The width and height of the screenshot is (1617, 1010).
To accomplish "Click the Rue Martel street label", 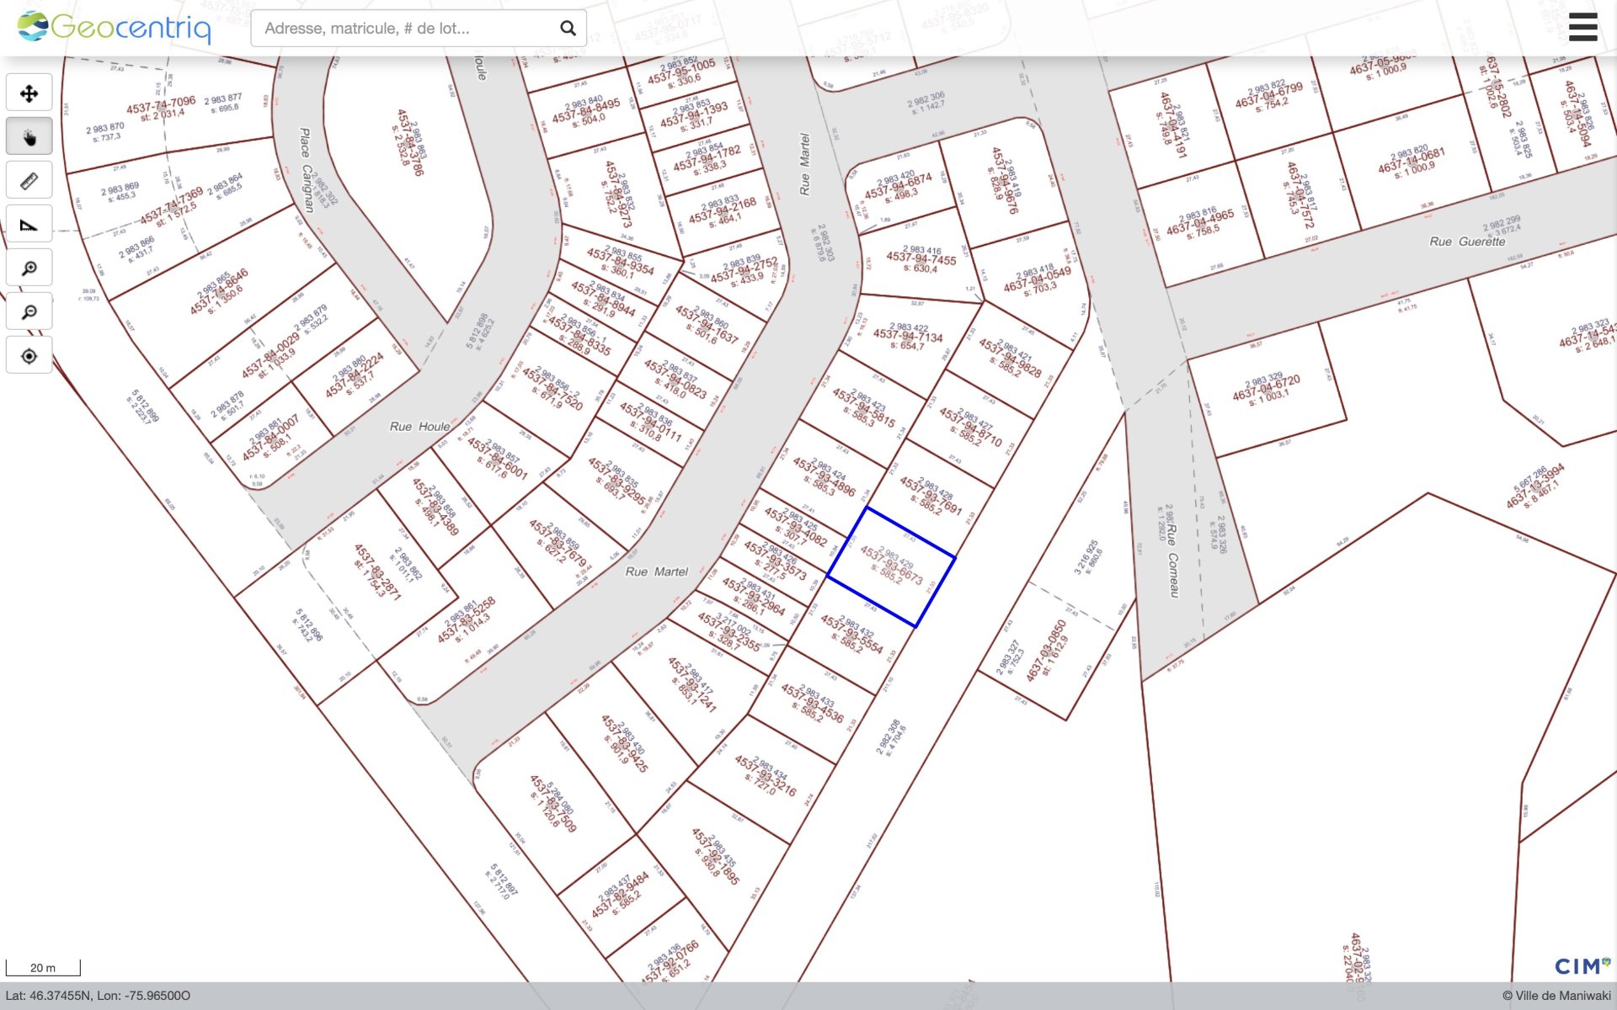I will tap(657, 571).
